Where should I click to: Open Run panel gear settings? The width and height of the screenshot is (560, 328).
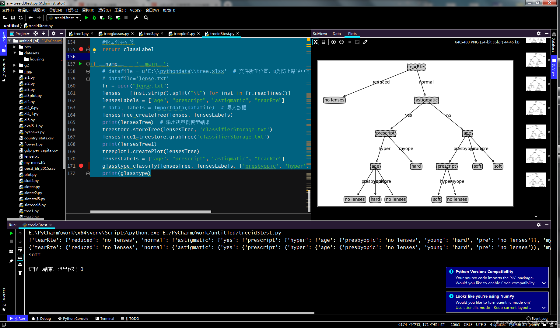539,225
